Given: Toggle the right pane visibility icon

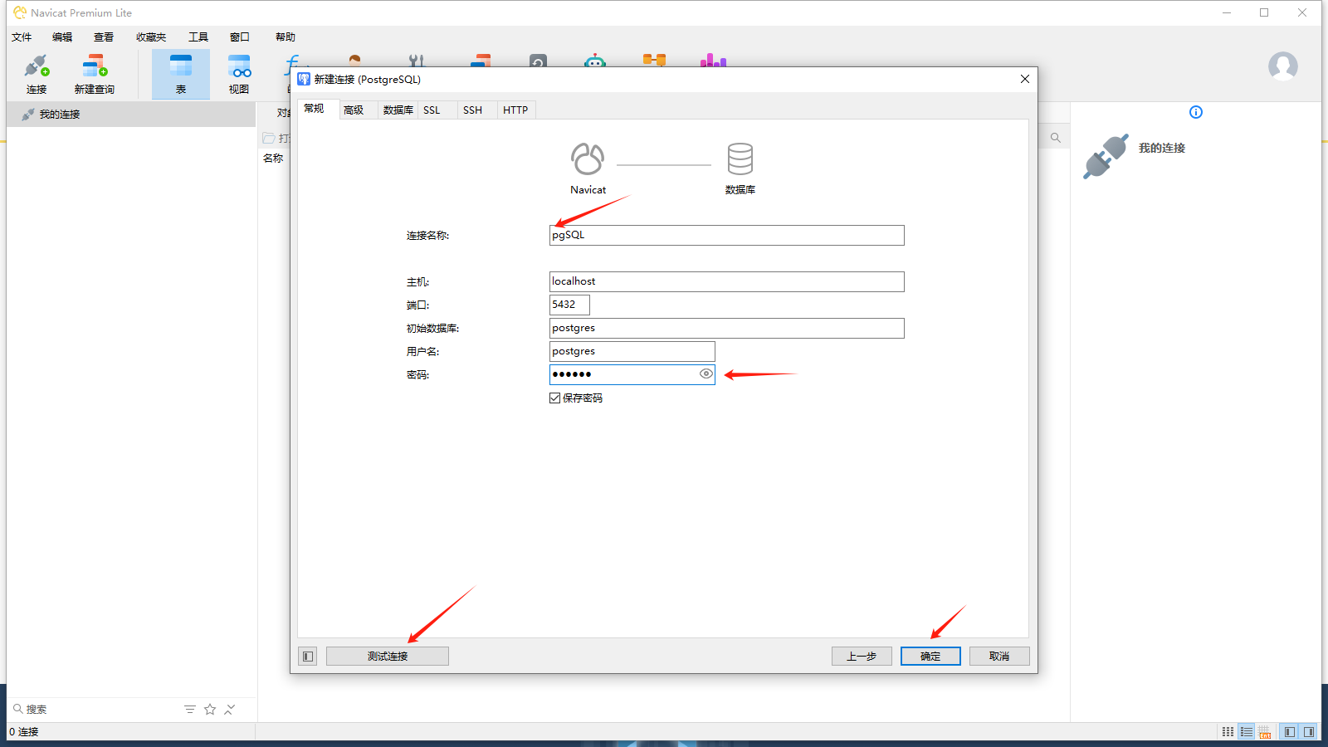Looking at the screenshot, I should click(x=1309, y=732).
